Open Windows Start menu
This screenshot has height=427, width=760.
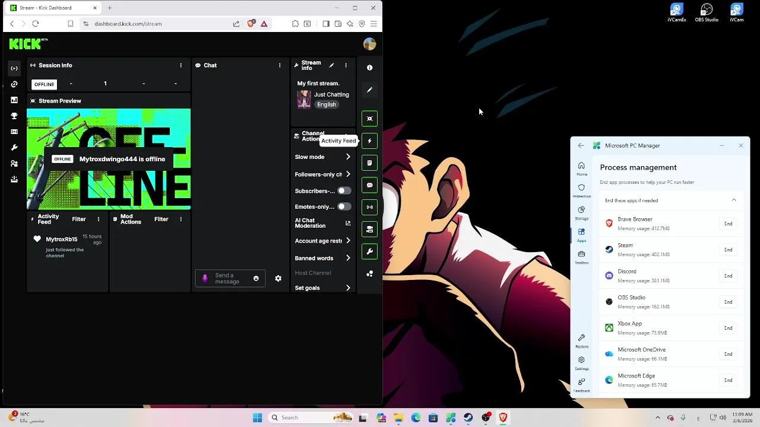coord(257,418)
